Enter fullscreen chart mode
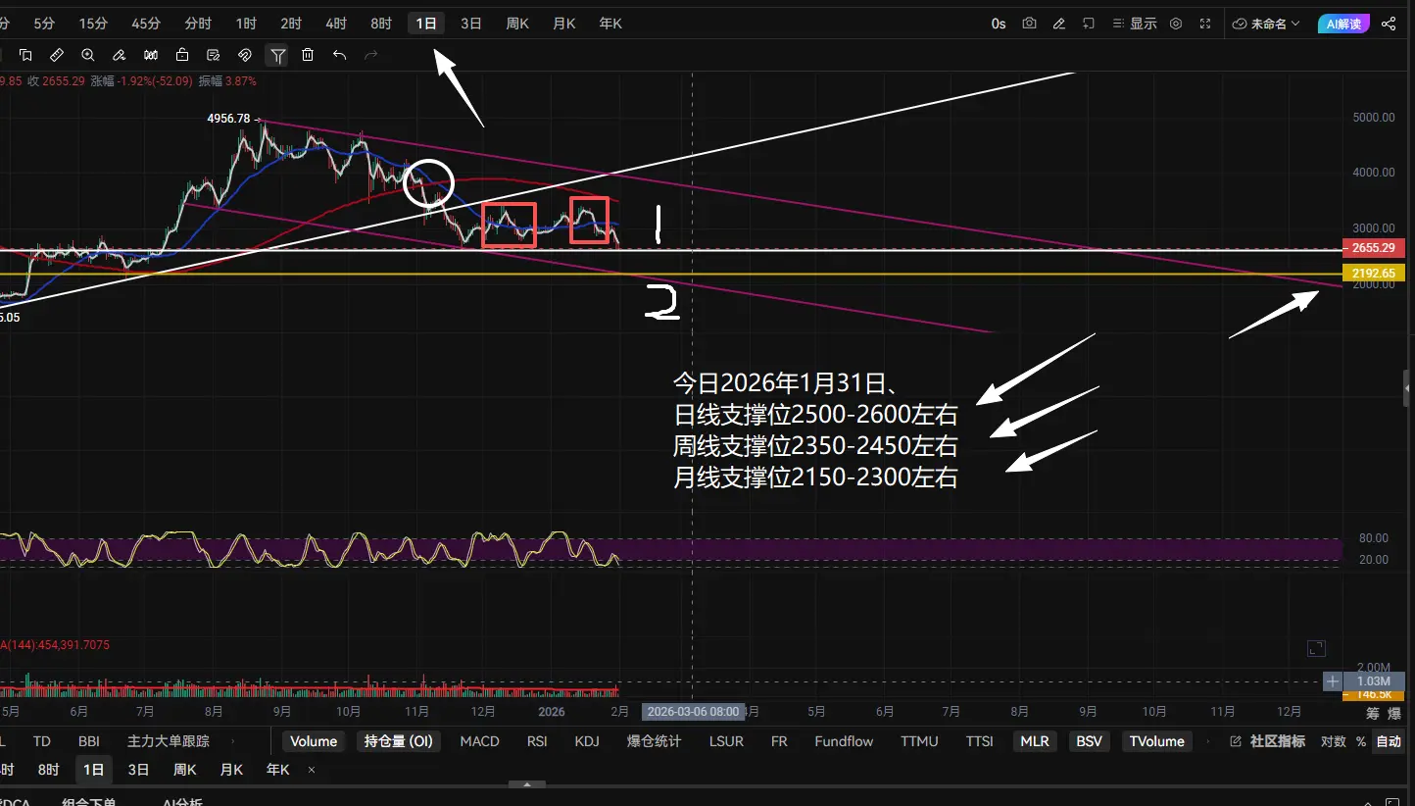This screenshot has width=1415, height=806. (1205, 24)
